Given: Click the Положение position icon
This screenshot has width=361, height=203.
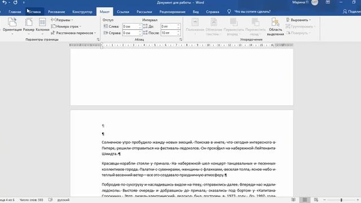Looking at the screenshot, I should (195, 23).
